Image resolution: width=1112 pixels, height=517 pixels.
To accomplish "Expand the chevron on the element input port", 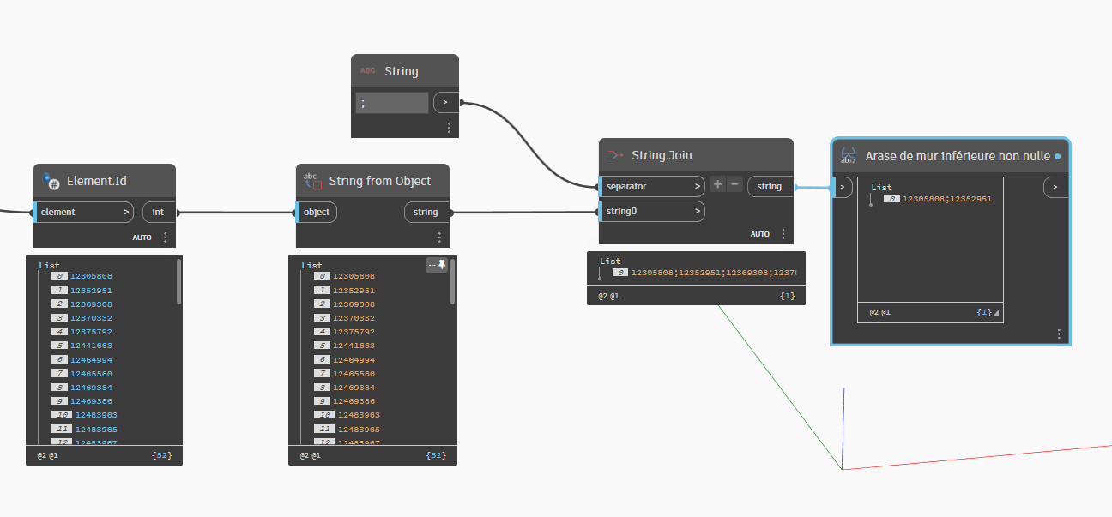I will click(126, 212).
